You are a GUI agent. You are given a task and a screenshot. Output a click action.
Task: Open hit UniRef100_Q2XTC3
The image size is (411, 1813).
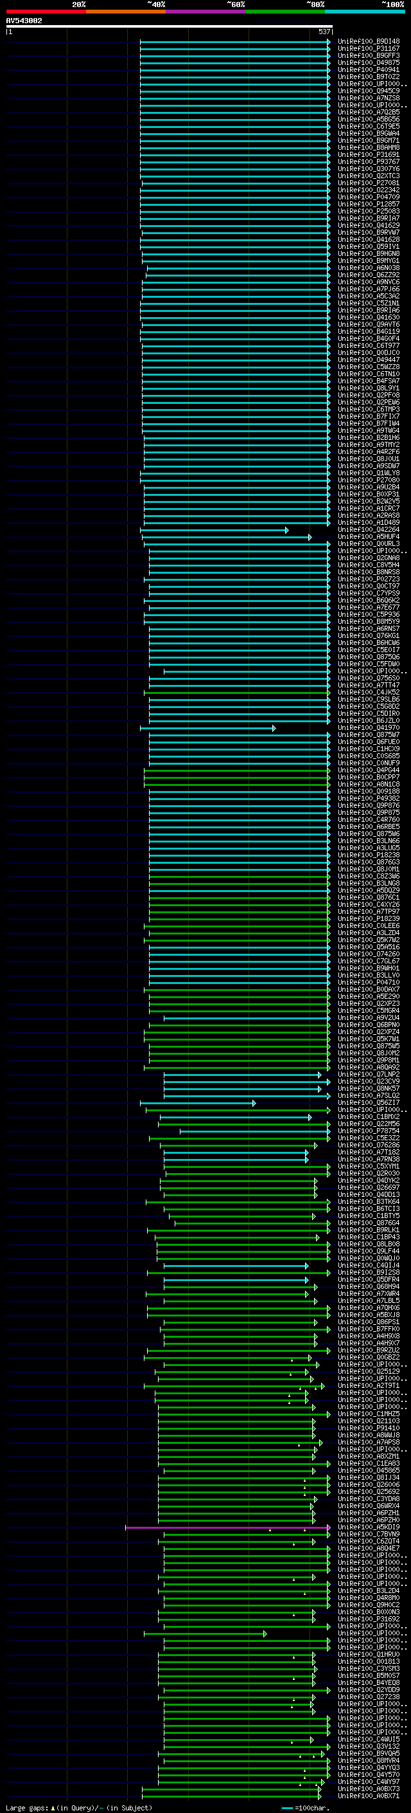[x=368, y=176]
